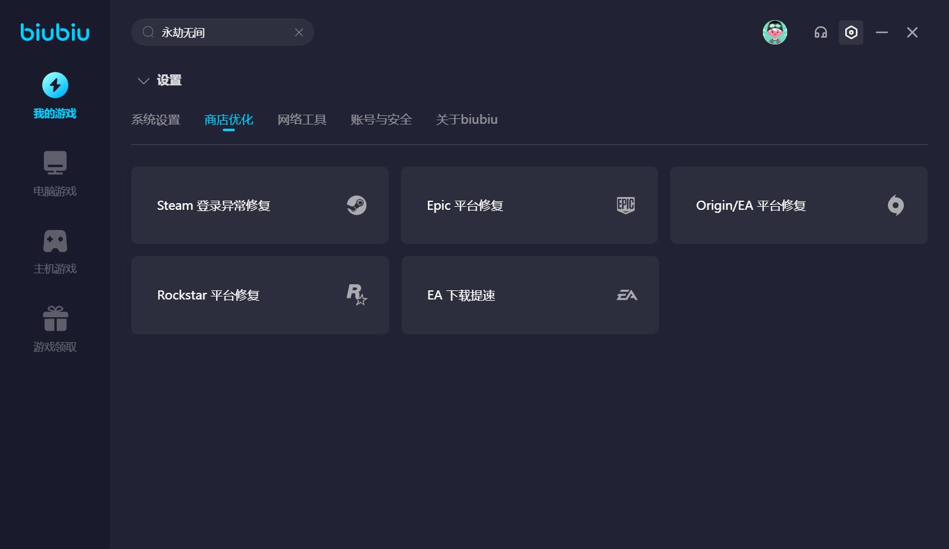Click the Rockstar logo icon
This screenshot has height=549, width=949.
[357, 295]
